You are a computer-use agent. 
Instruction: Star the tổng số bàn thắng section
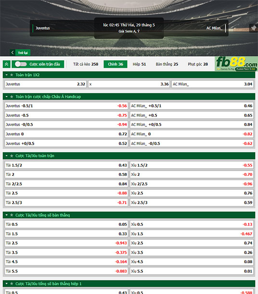12,215
